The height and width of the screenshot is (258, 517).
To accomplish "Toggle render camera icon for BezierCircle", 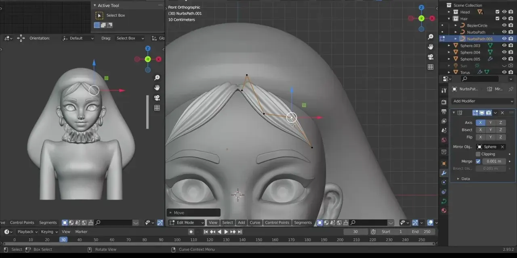I will [x=511, y=25].
